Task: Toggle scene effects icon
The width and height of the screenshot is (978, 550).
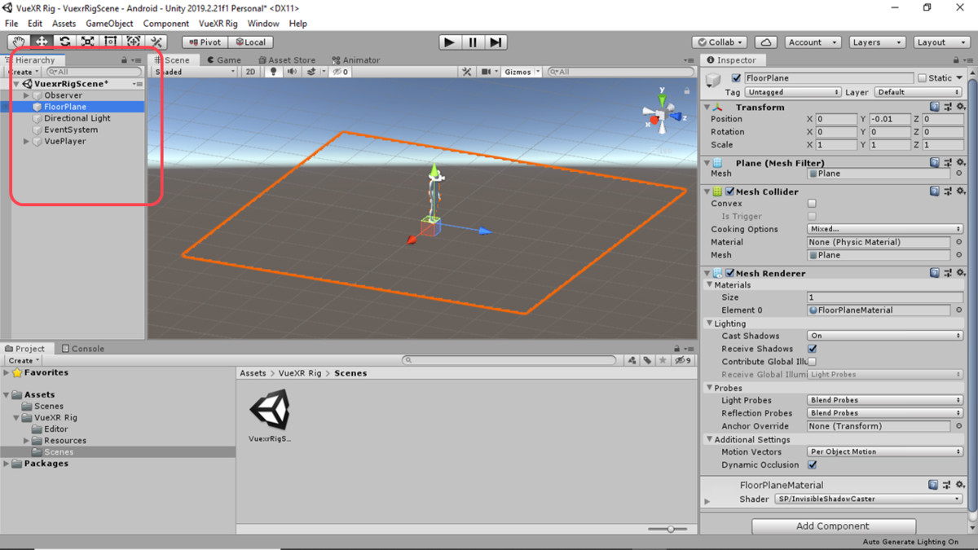Action: click(x=311, y=72)
